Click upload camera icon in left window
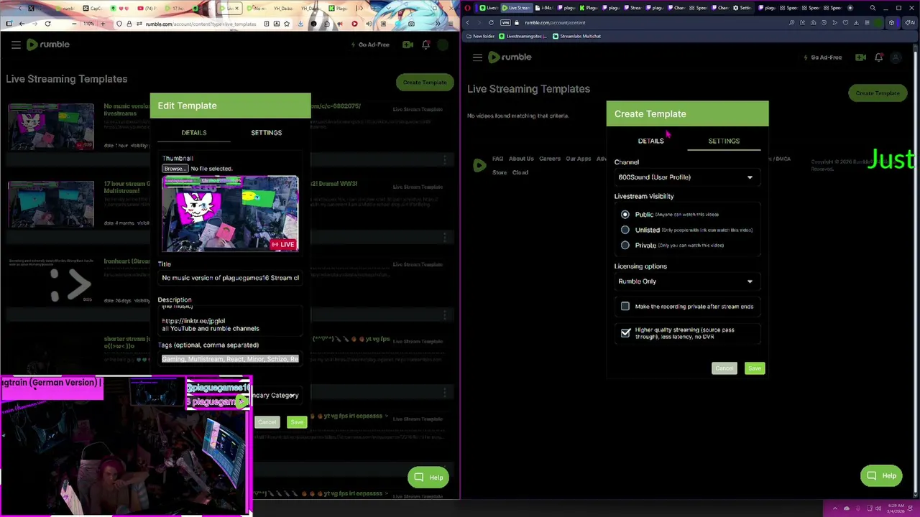The image size is (920, 517). point(408,45)
